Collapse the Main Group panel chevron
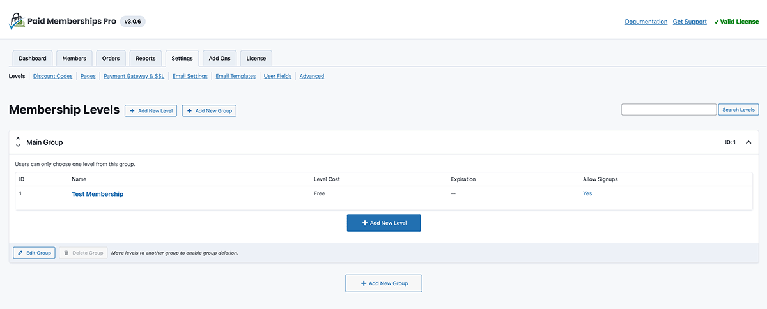 [x=748, y=142]
